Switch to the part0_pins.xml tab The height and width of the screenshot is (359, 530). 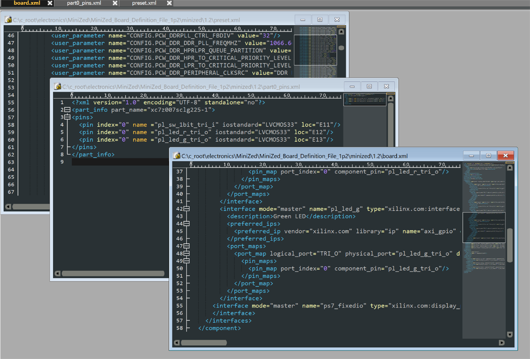tap(84, 3)
